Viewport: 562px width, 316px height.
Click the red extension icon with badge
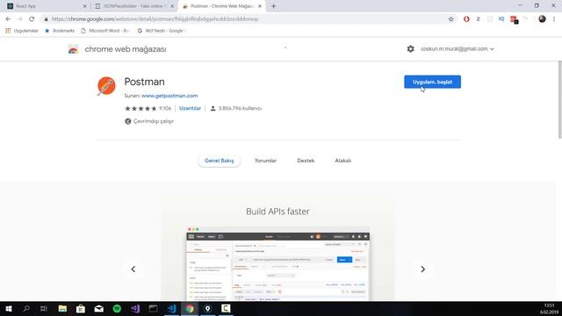pyautogui.click(x=514, y=19)
